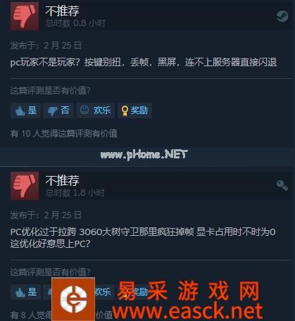Open the orange 易采游戏网 logo
This screenshot has height=321, width=295.
click(x=73, y=299)
